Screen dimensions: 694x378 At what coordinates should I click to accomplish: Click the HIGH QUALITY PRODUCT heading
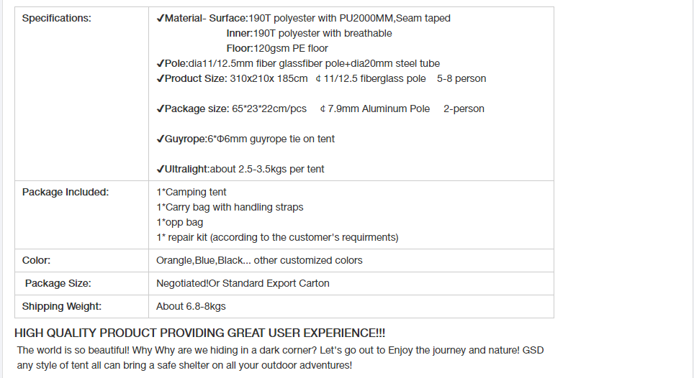(199, 333)
